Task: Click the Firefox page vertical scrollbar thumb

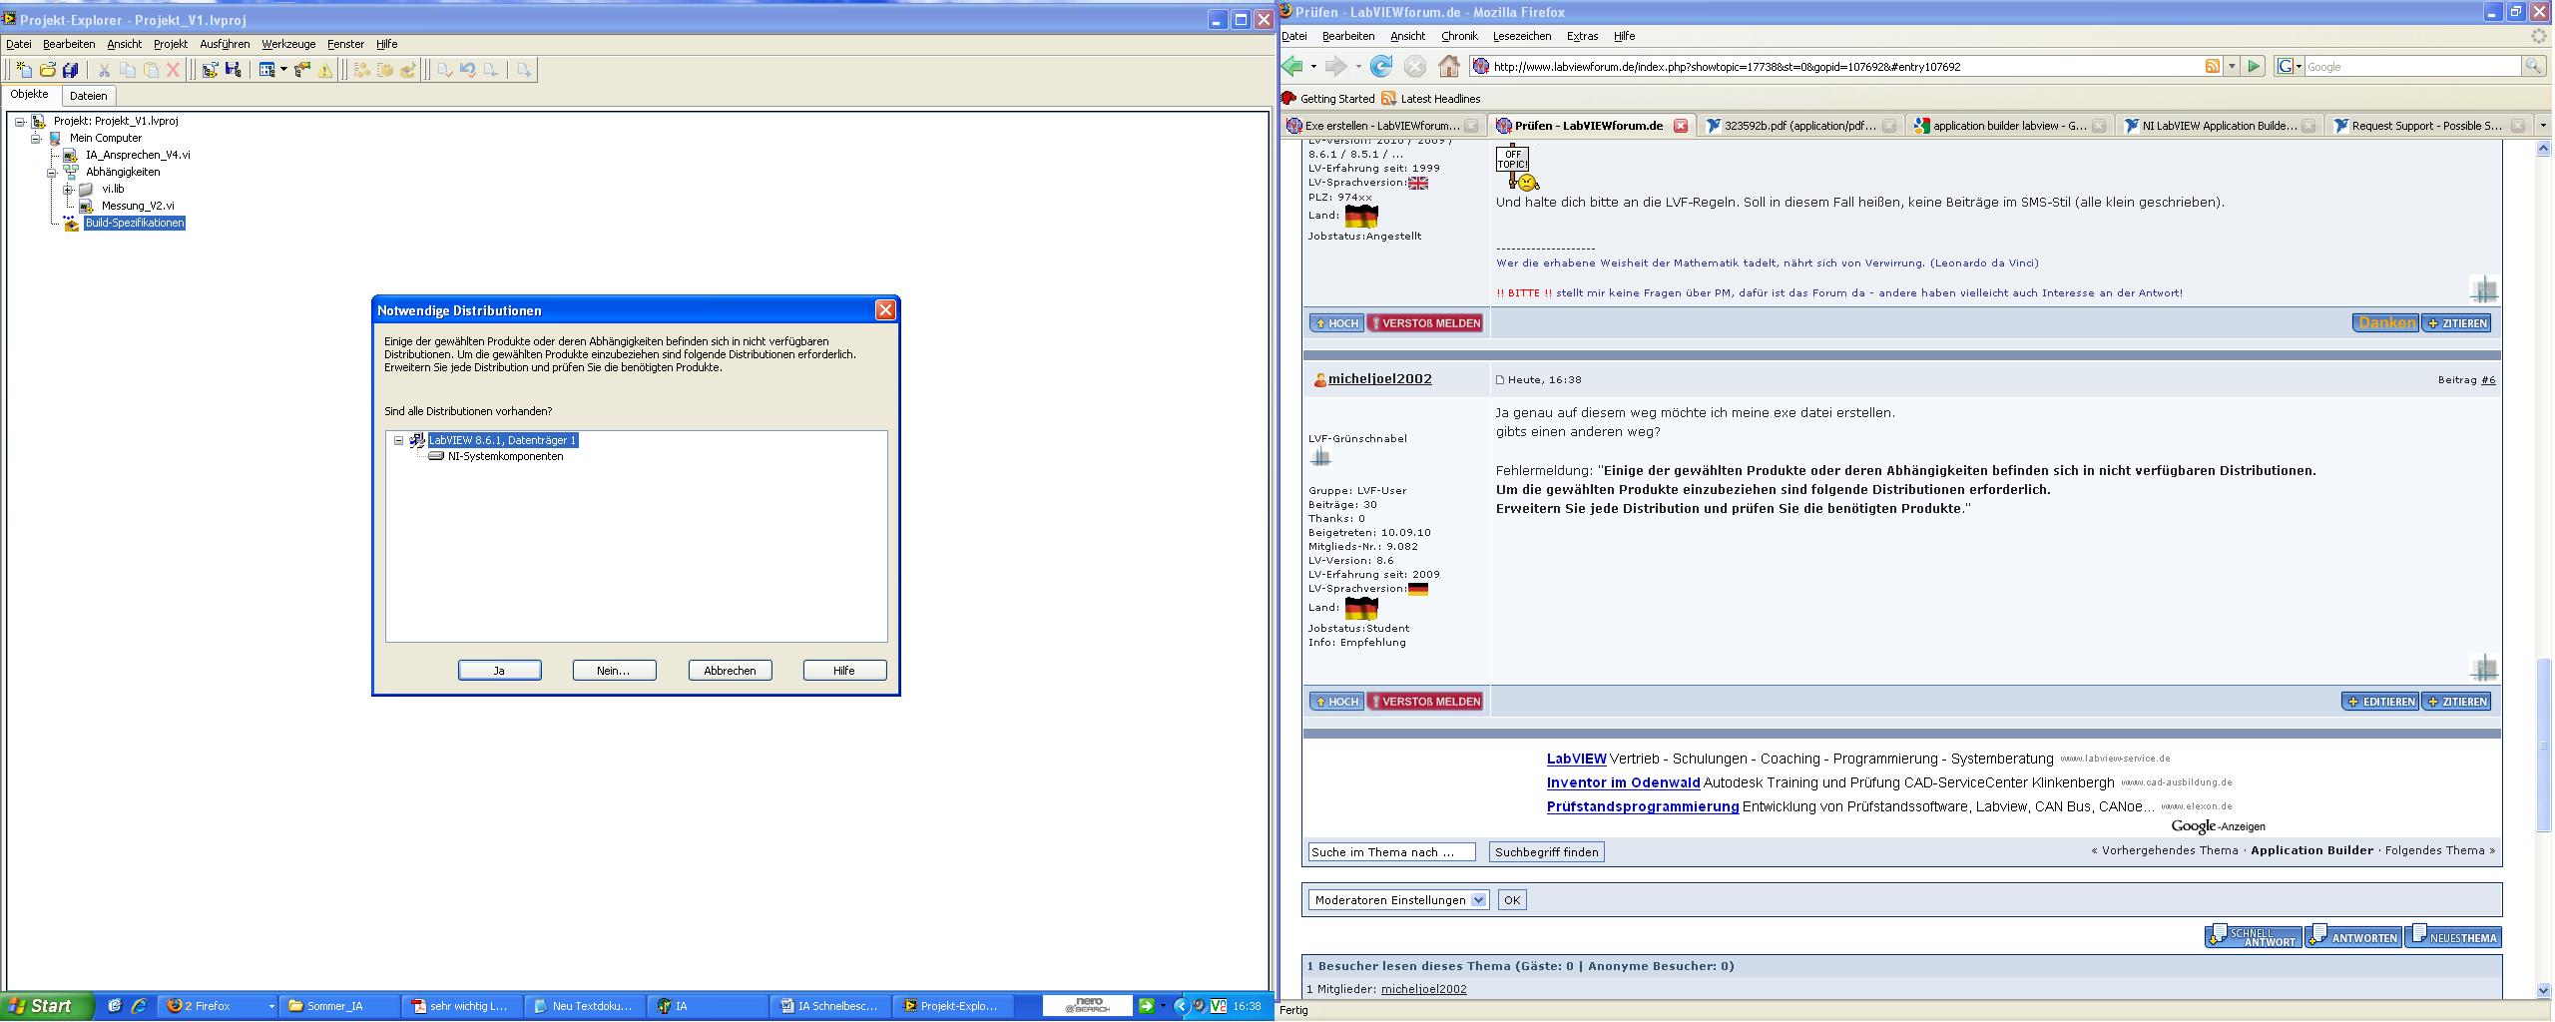Action: [x=2543, y=745]
